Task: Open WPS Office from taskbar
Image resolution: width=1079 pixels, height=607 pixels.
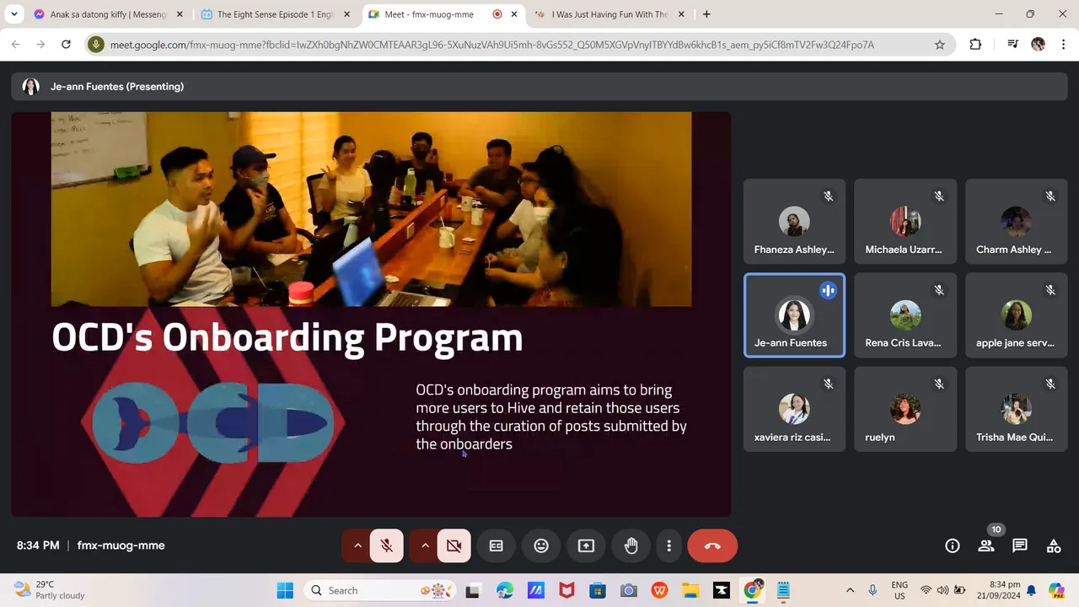Action: (659, 590)
